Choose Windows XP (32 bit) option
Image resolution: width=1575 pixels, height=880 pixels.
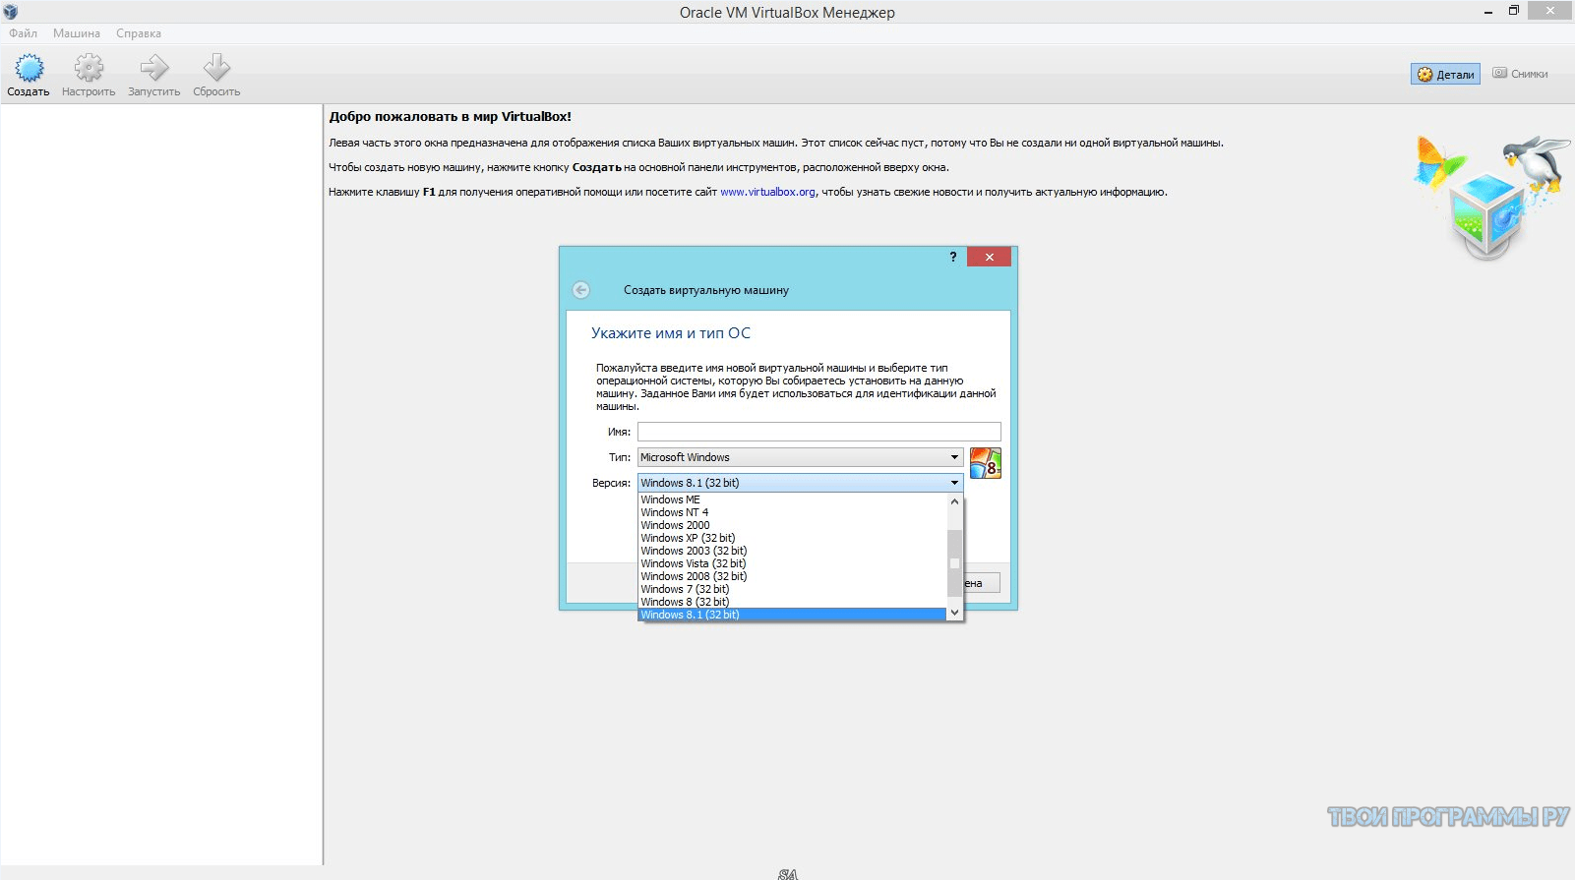pyautogui.click(x=688, y=538)
